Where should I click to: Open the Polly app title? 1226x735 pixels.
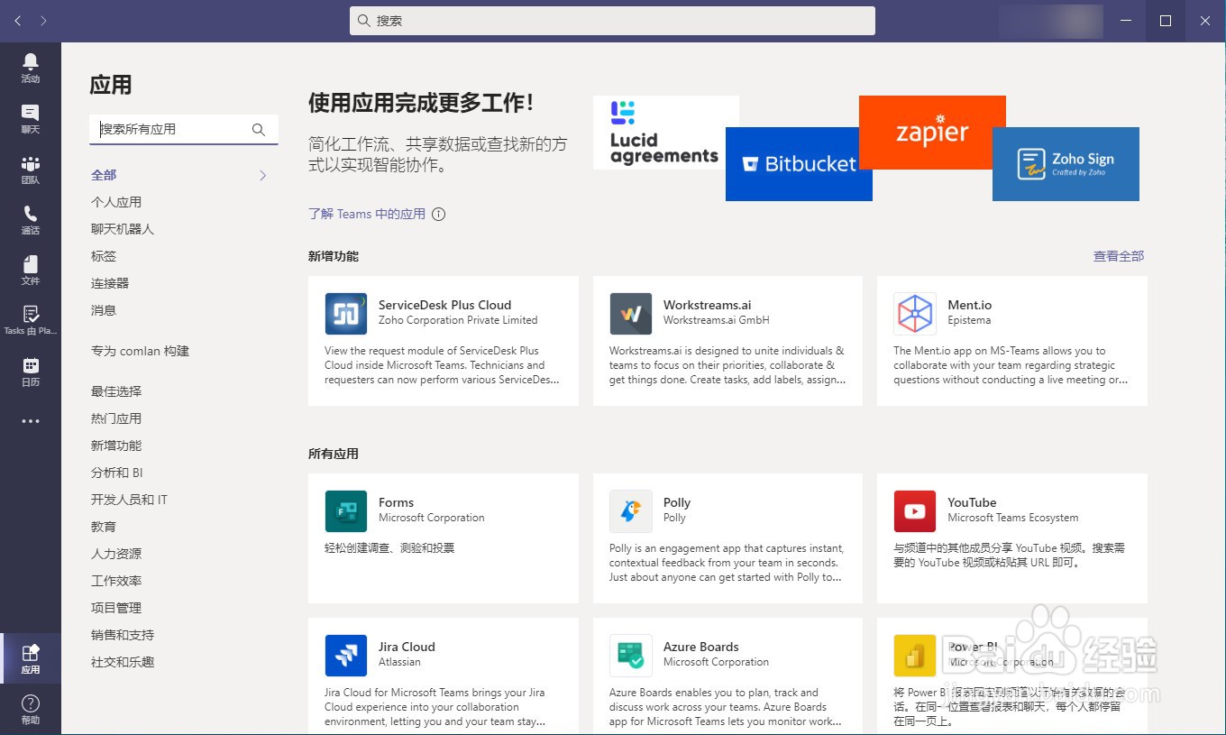click(x=677, y=502)
